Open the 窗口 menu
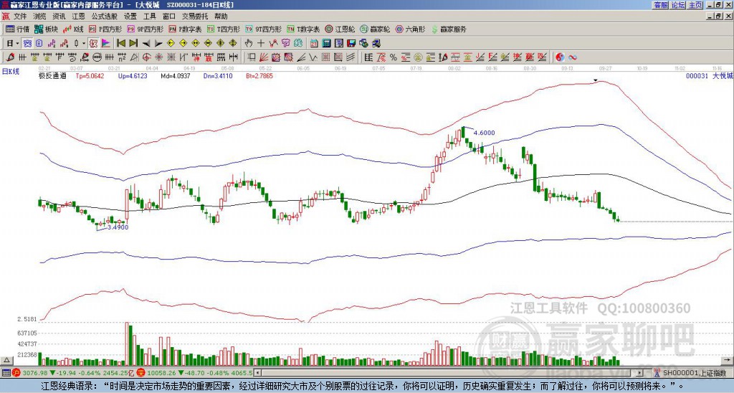 tap(169, 16)
